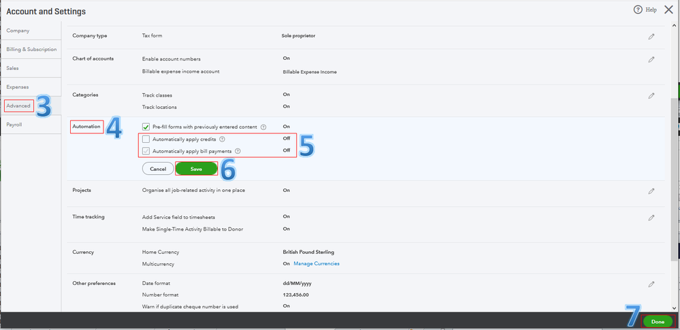Image resolution: width=680 pixels, height=330 pixels.
Task: Show help for Pre-fill forms option
Action: [x=263, y=127]
